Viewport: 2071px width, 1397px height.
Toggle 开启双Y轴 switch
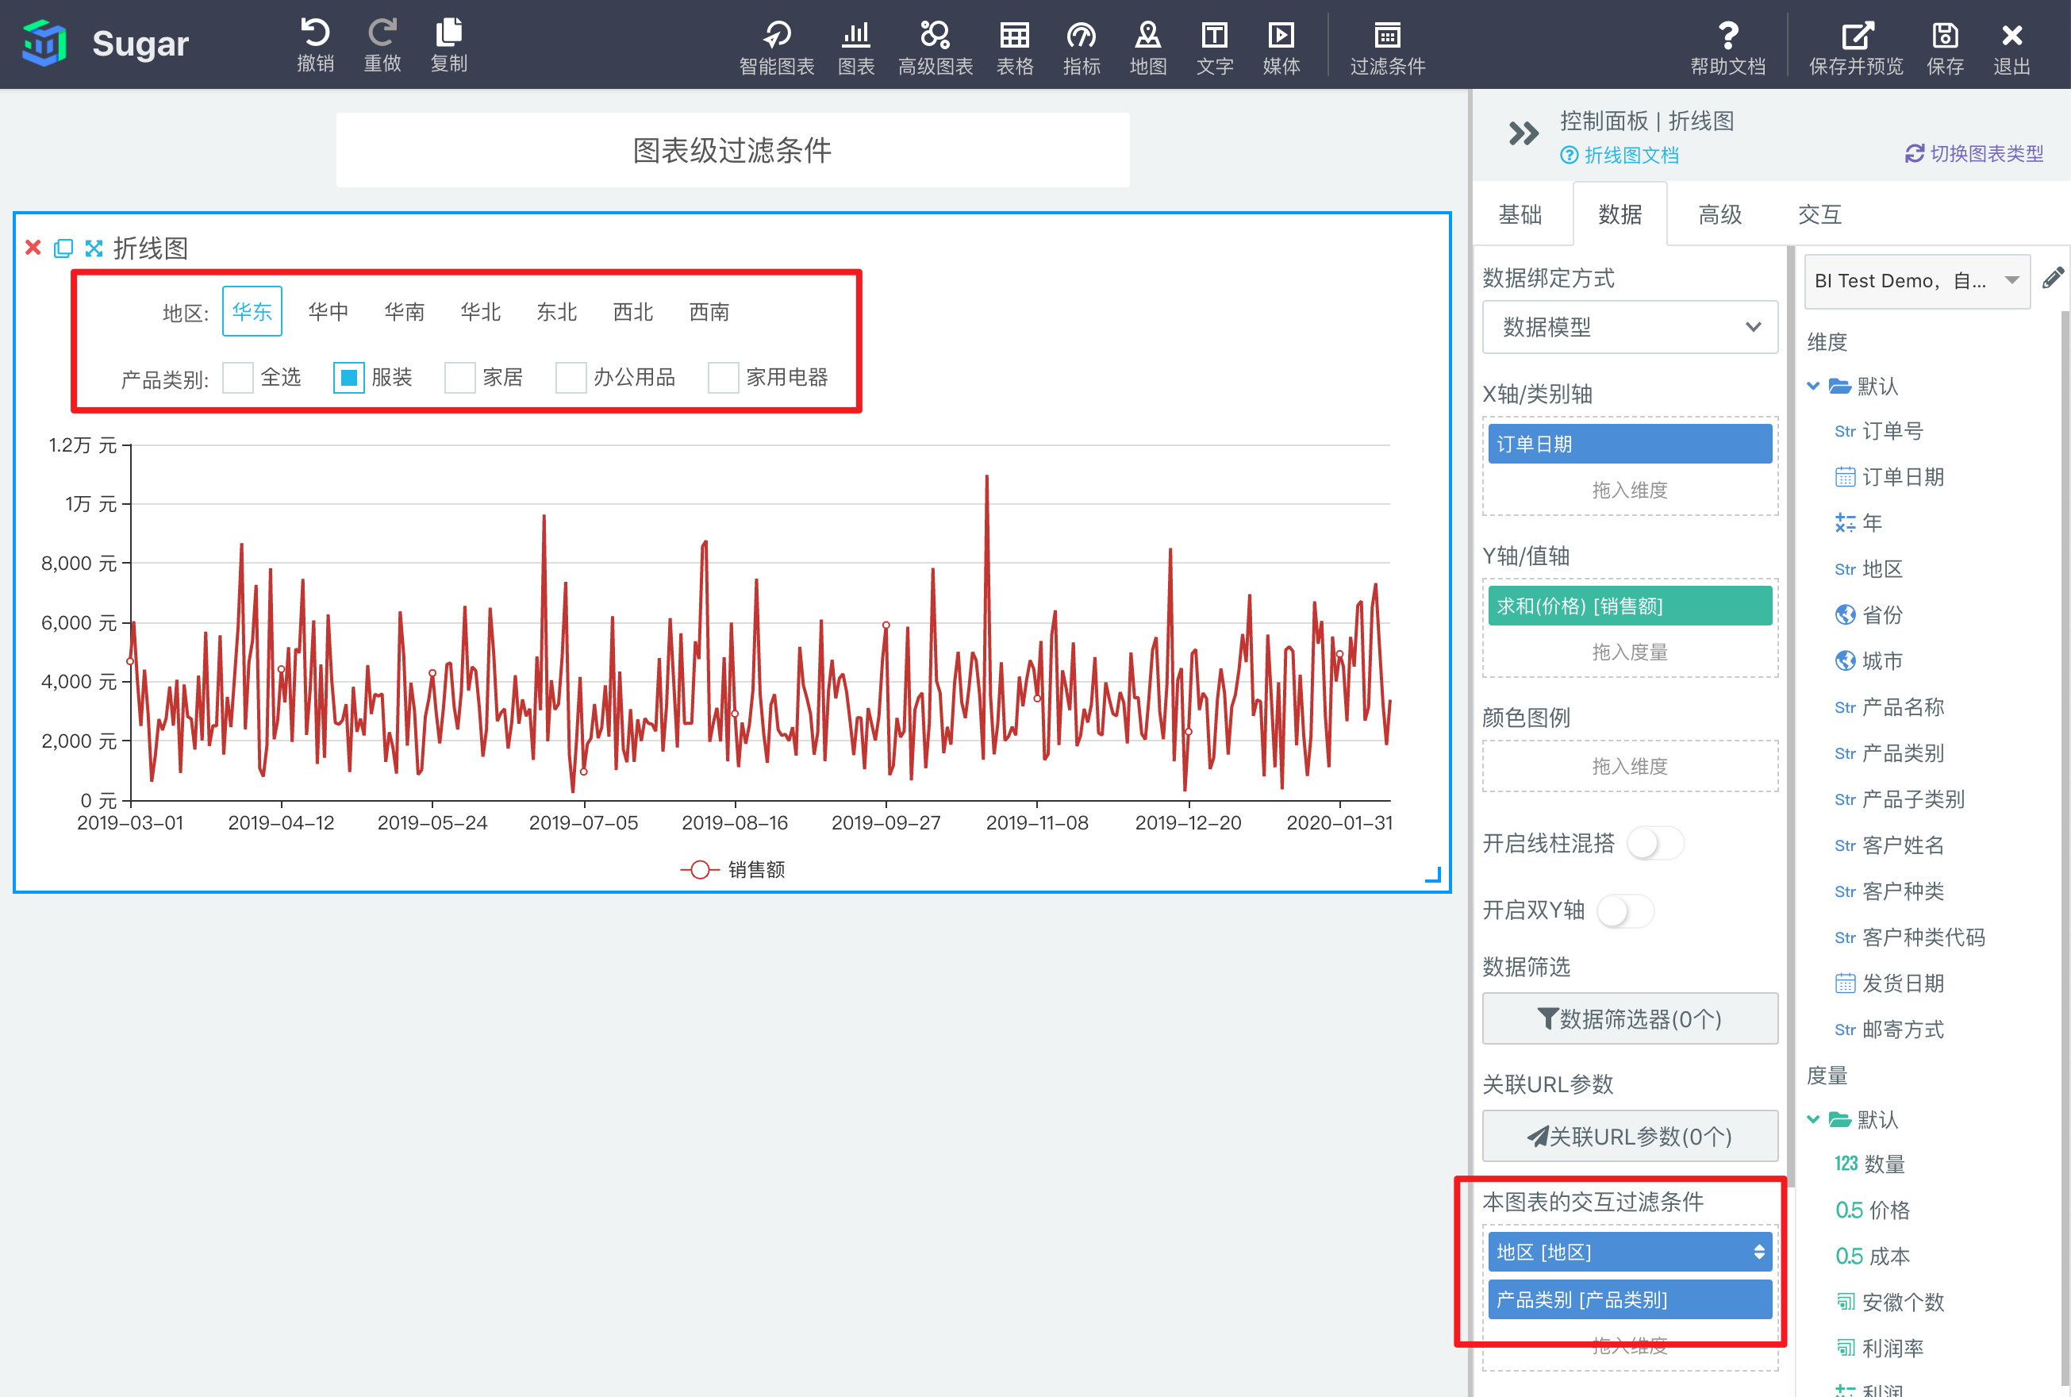click(x=1625, y=910)
